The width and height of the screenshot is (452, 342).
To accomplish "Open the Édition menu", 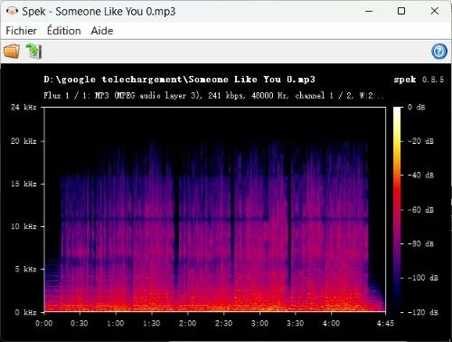I will tap(64, 31).
